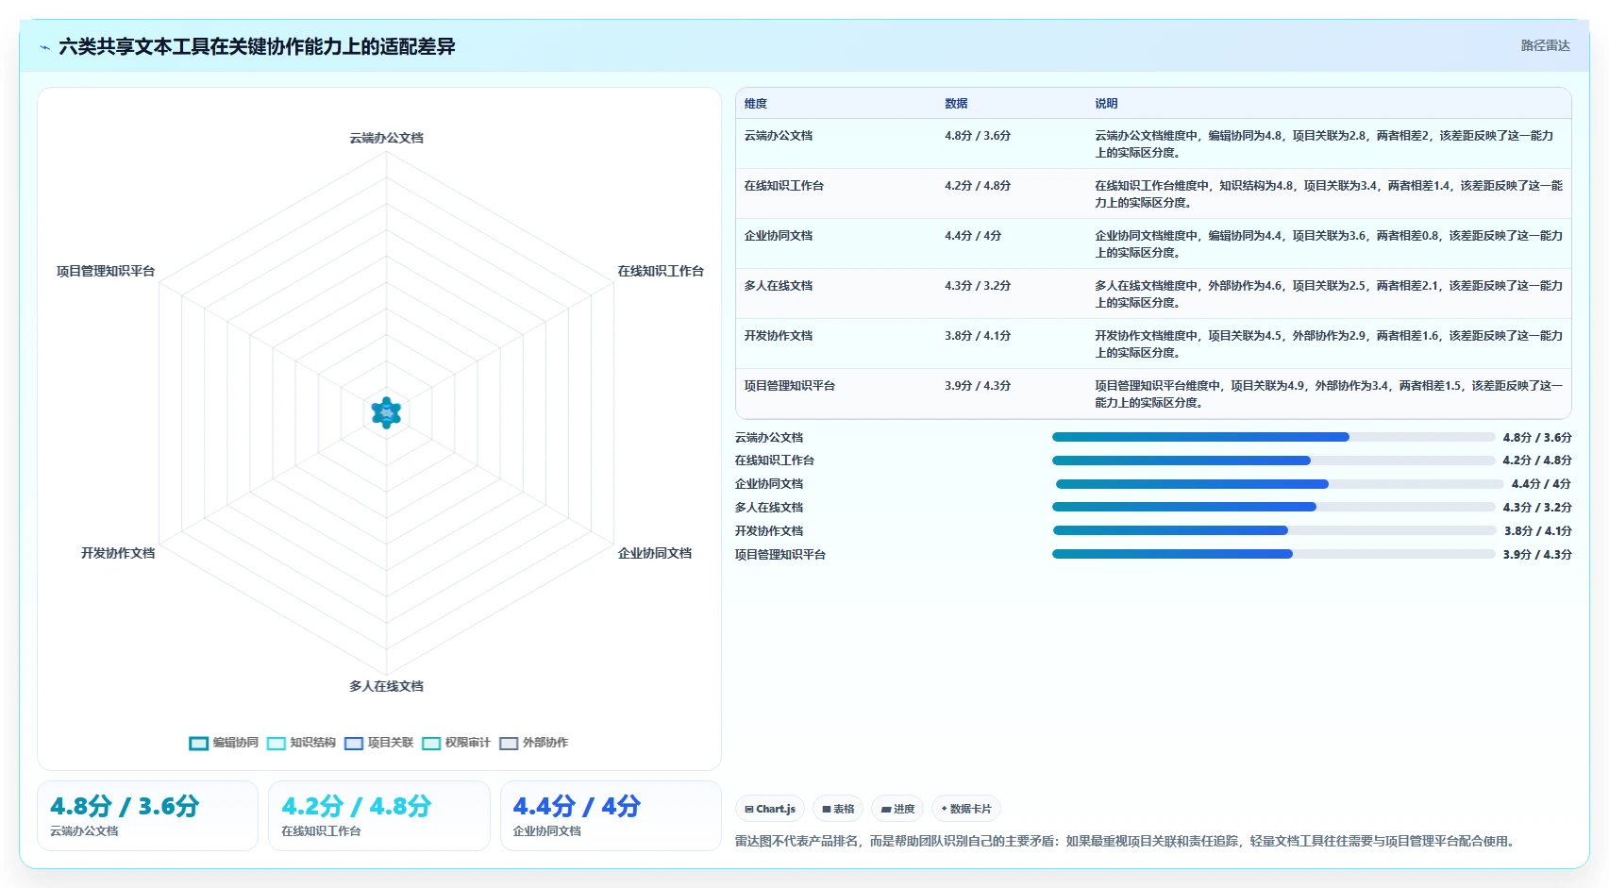Click the 企业协同文档 radar axis label
This screenshot has height=888, width=1609.
point(655,553)
